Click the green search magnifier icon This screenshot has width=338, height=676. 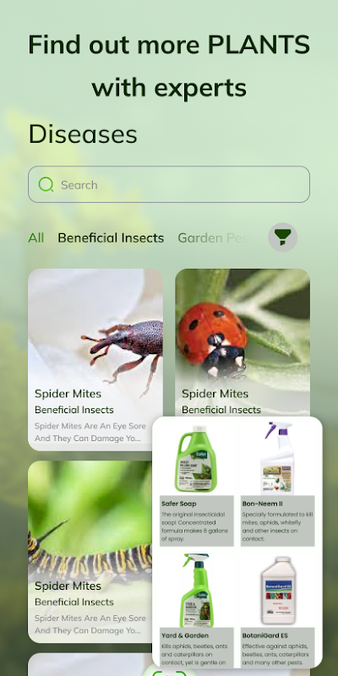click(46, 184)
